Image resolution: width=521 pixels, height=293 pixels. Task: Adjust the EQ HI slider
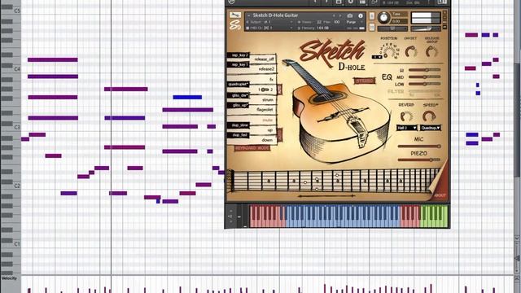pos(424,70)
